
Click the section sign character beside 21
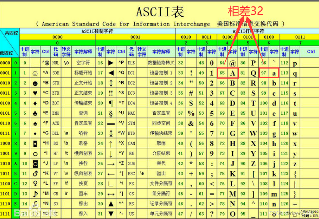(111, 114)
